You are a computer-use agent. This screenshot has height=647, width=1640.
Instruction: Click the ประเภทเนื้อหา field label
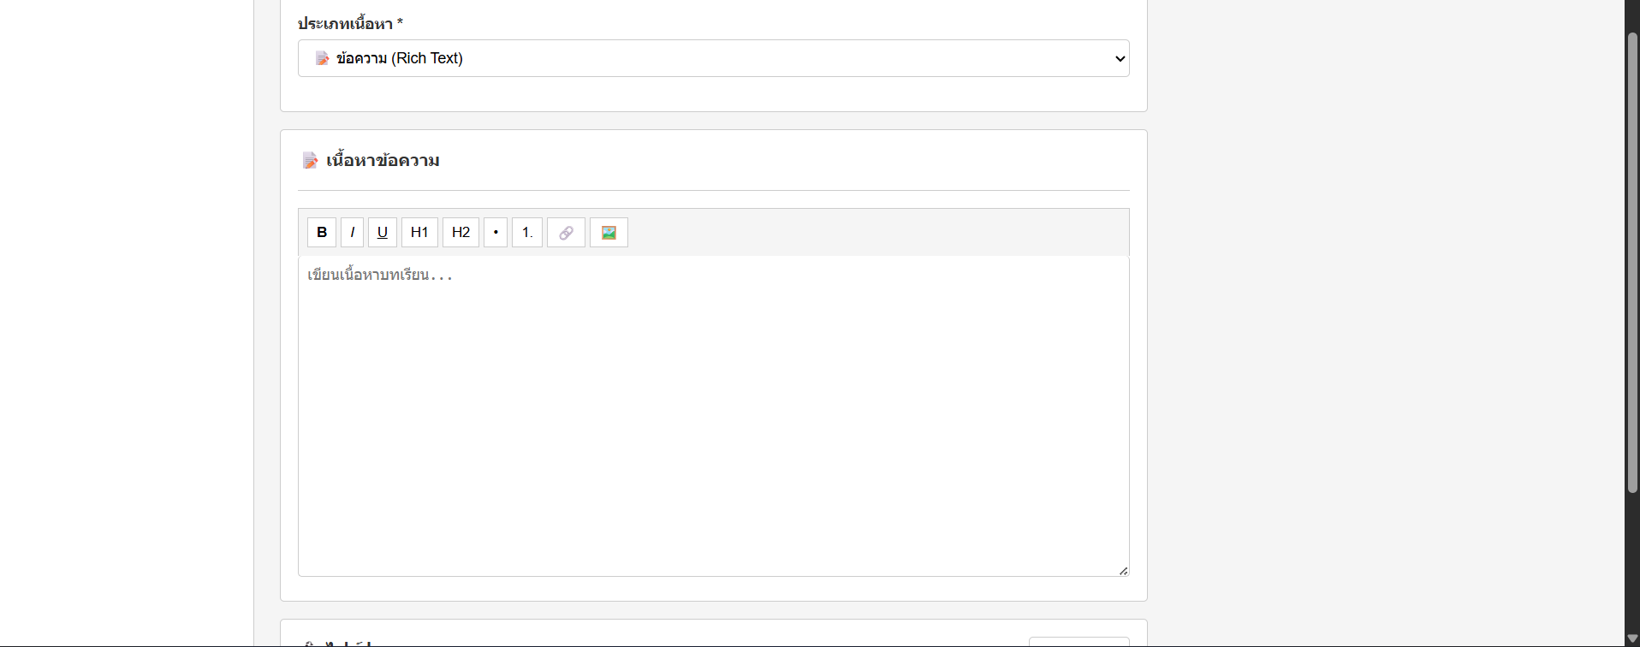pos(345,24)
